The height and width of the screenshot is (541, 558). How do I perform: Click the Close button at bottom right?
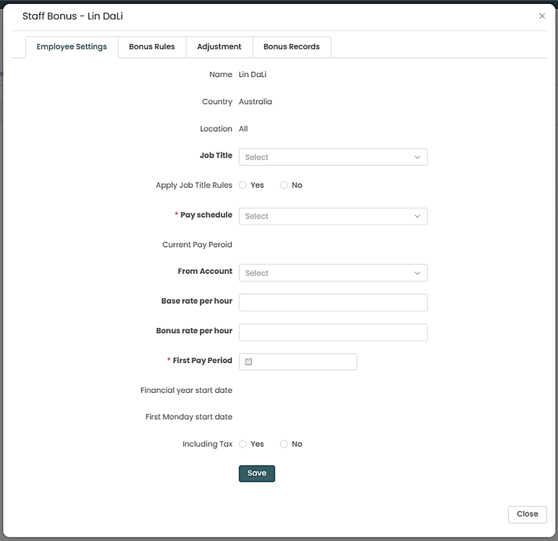(x=527, y=514)
